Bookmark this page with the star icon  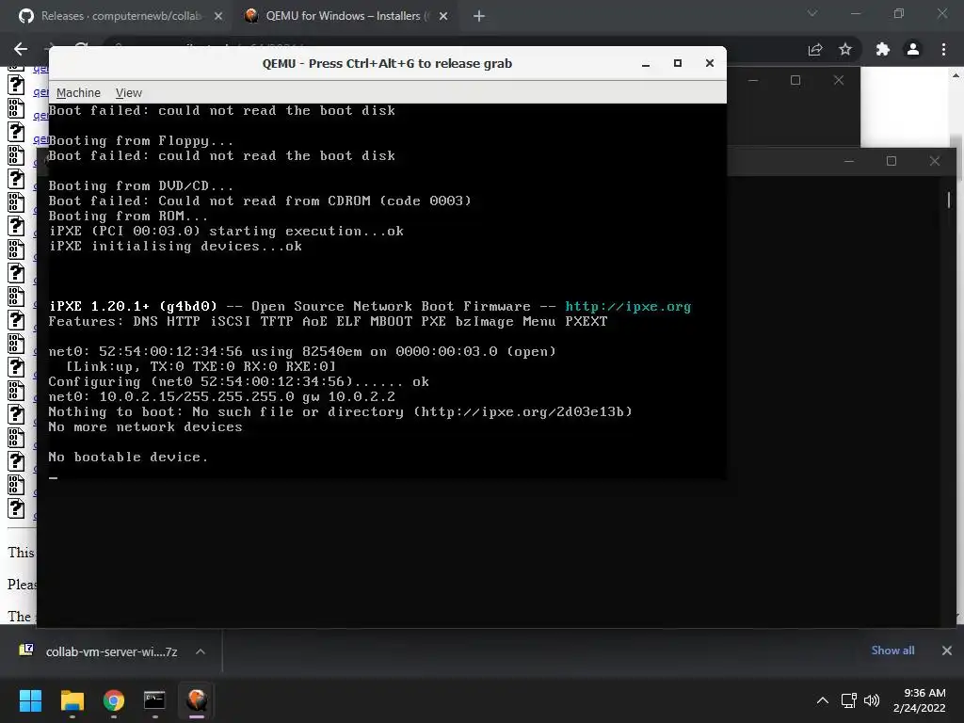(845, 49)
